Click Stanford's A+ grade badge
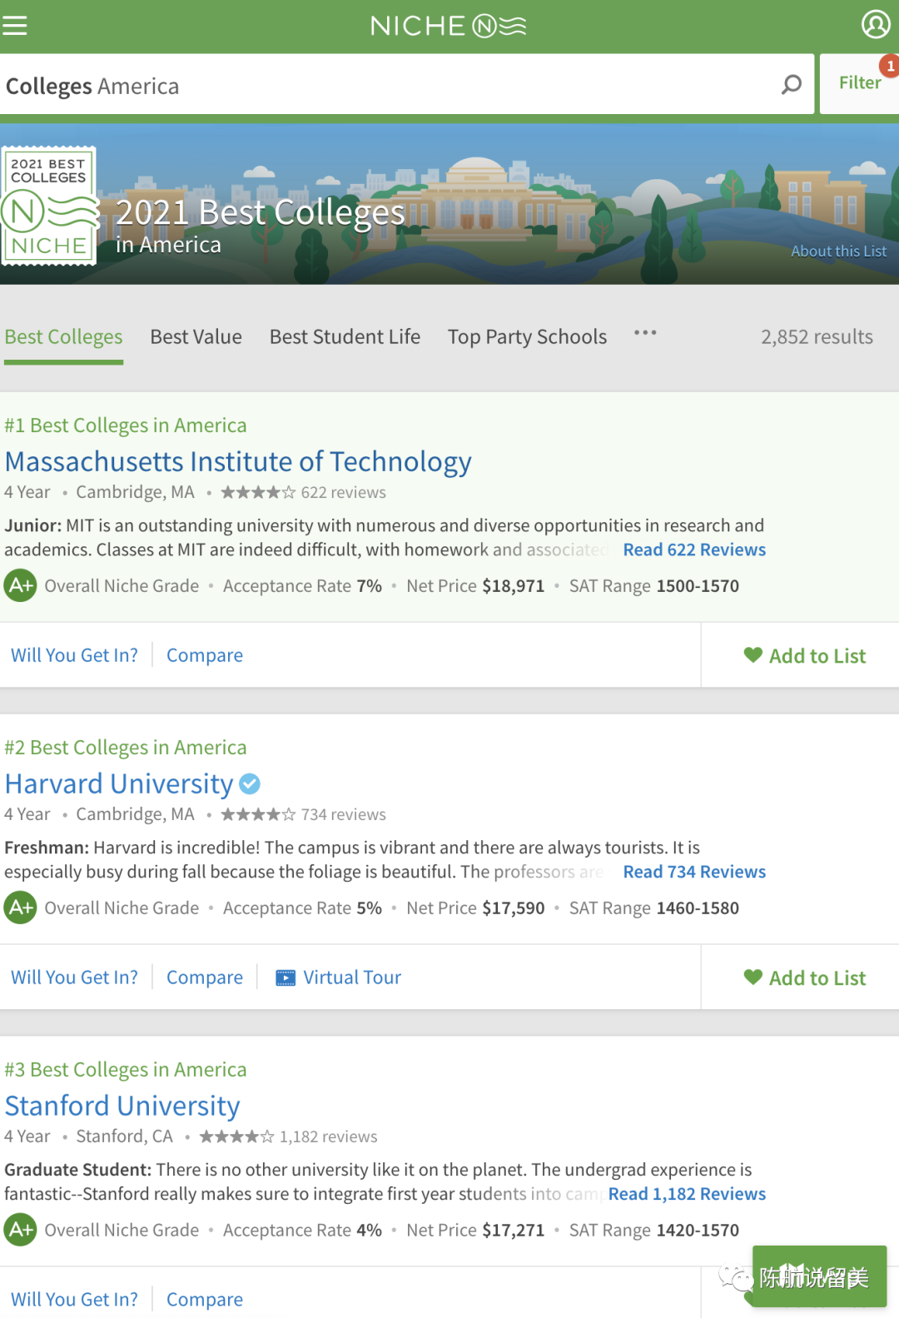 [x=20, y=1230]
